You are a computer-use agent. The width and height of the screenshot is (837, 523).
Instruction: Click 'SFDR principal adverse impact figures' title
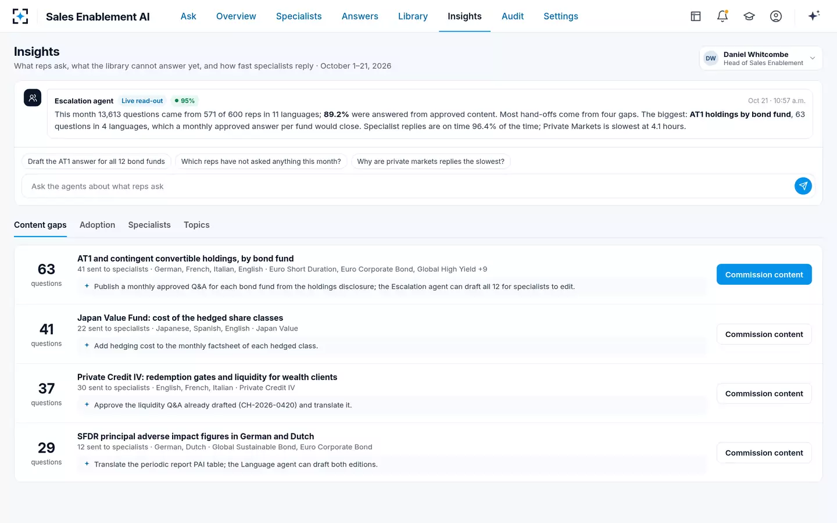[x=195, y=436]
